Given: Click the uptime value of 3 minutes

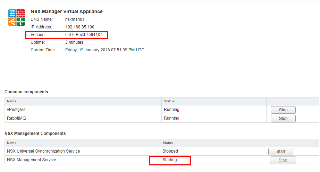Looking at the screenshot, I should coord(74,42).
